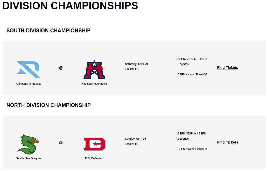Select the SOUTH DIVISION CHAMPIONSHIP heading
The height and width of the screenshot is (171, 267).
tap(48, 30)
